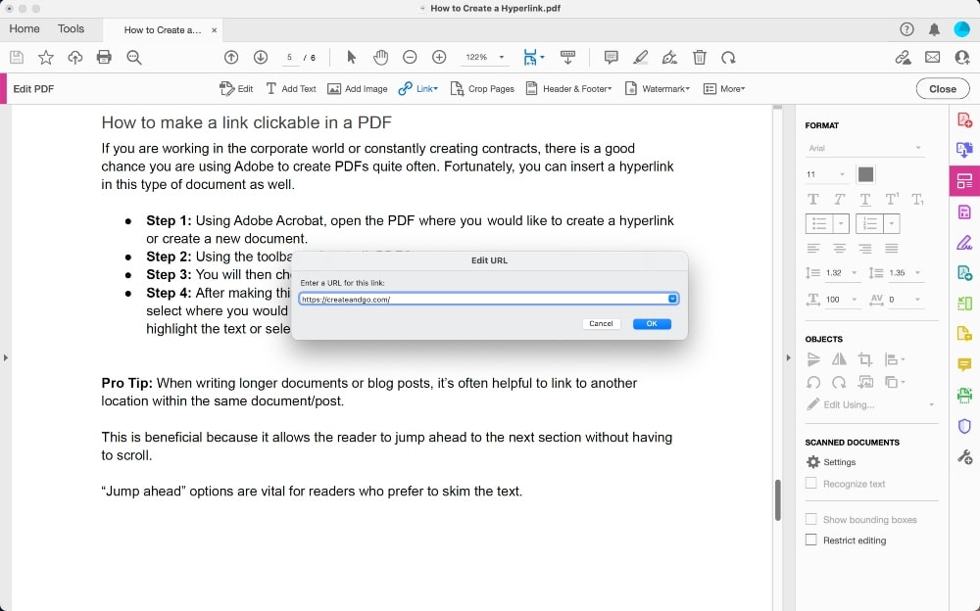Click the Zoom In icon

coord(439,57)
